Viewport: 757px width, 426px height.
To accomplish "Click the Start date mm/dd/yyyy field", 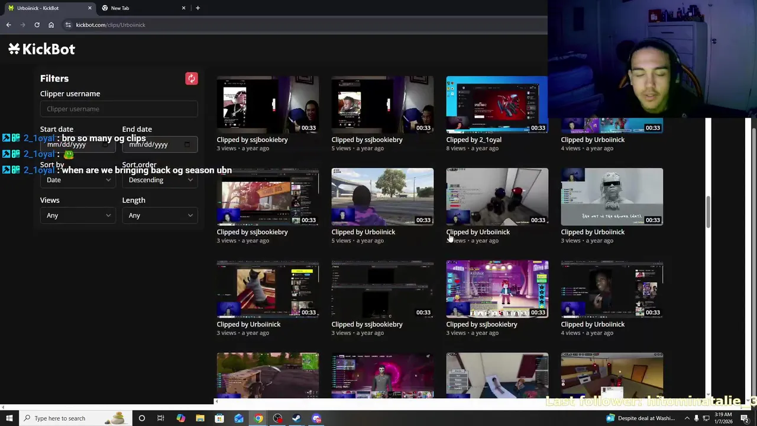I will click(77, 144).
